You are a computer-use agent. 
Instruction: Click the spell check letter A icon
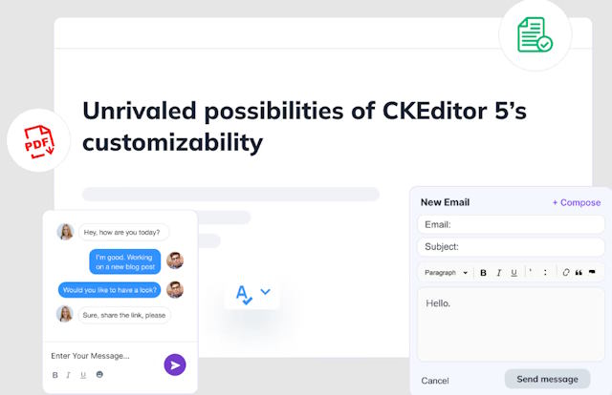point(244,294)
